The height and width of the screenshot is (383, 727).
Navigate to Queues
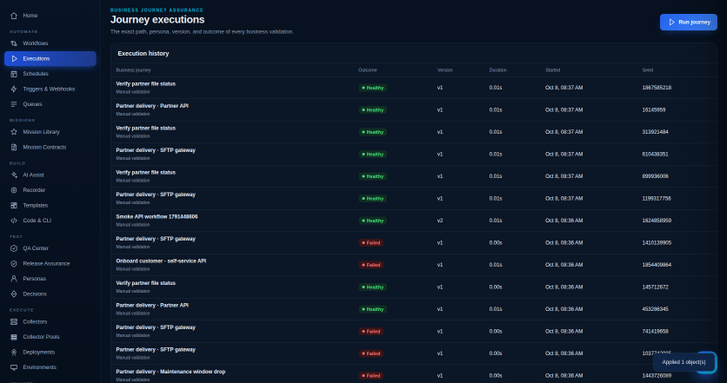point(50,104)
